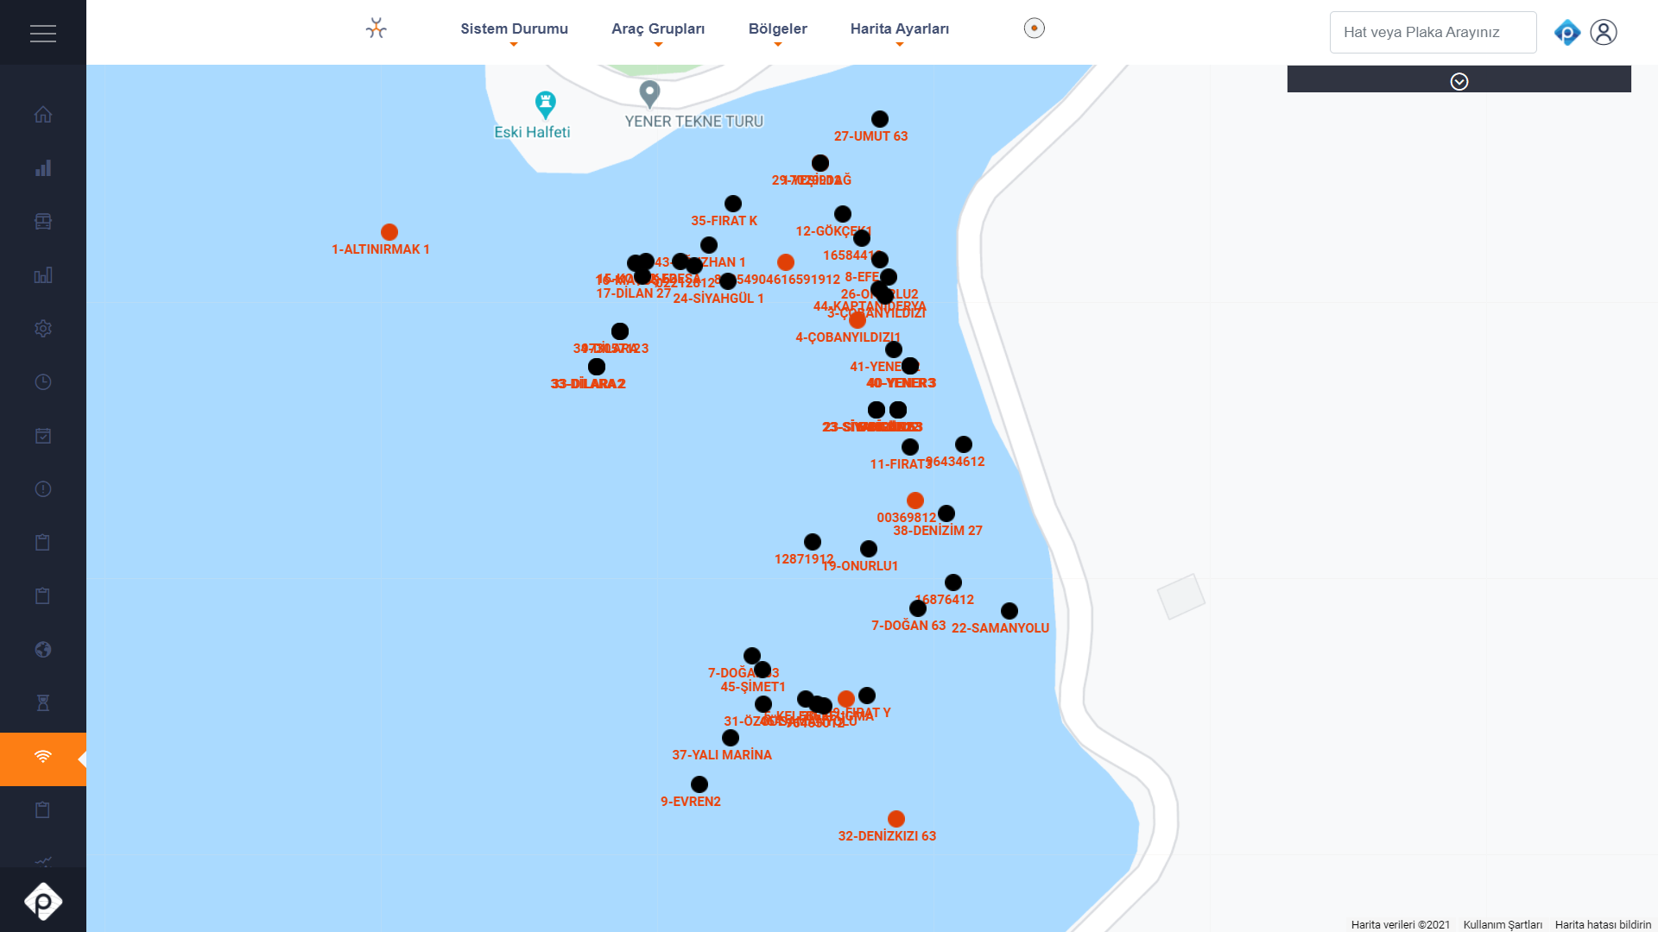Viewport: 1658px width, 932px height.
Task: Open the hamburger menu in sidebar
Action: [x=42, y=33]
